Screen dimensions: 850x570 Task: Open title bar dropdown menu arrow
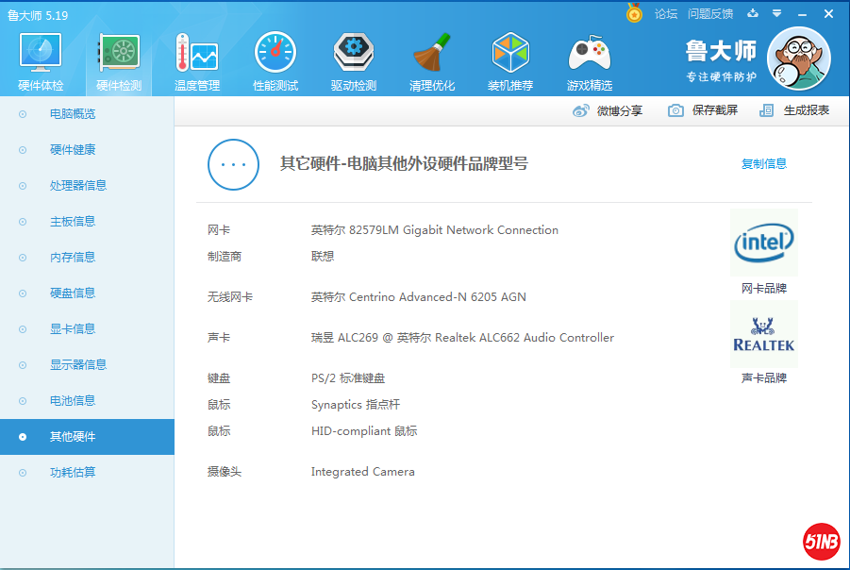tap(776, 13)
